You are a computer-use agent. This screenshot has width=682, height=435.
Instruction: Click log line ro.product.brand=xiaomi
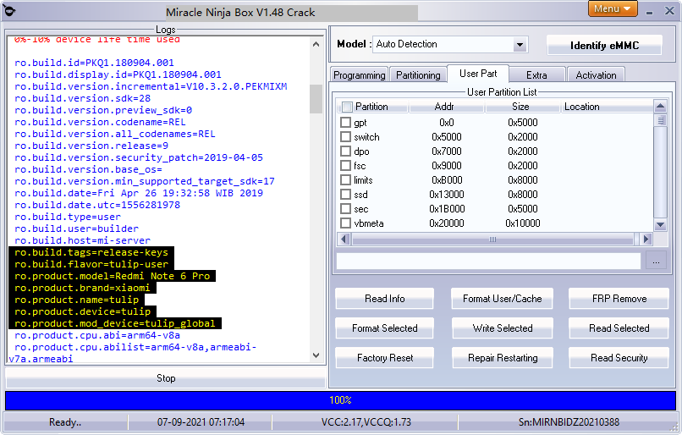point(83,288)
